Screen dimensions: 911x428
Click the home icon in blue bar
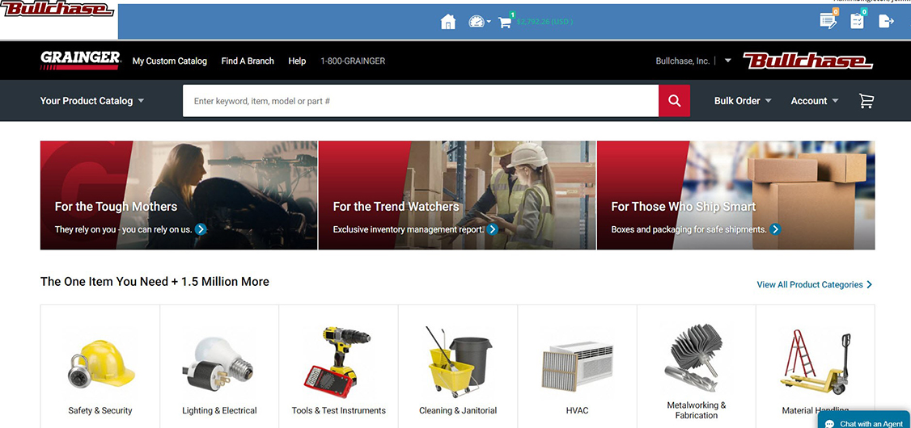tap(448, 22)
